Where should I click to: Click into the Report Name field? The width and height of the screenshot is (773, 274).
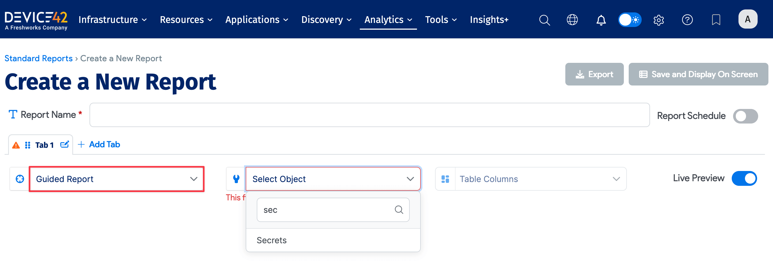pos(370,115)
